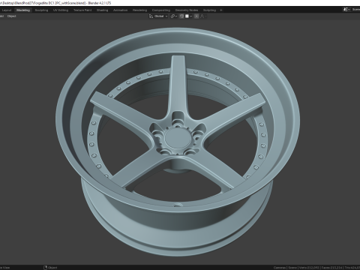Open the proportional editing falloff curve
This screenshot has height=270, width=360.
click(203, 16)
